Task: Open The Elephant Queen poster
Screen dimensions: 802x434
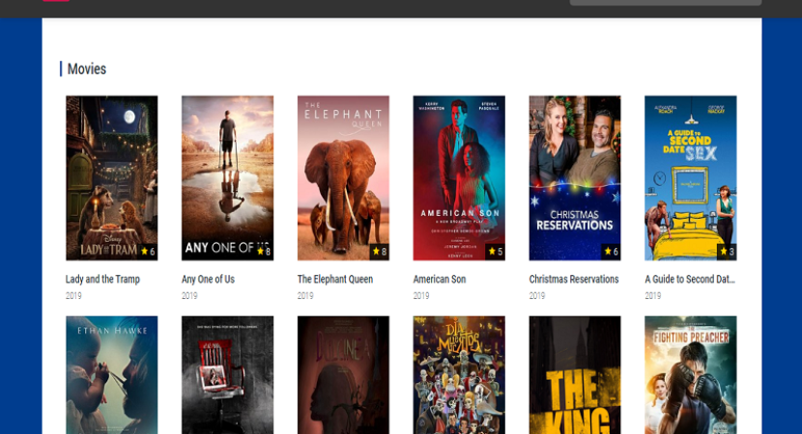Action: (x=343, y=177)
